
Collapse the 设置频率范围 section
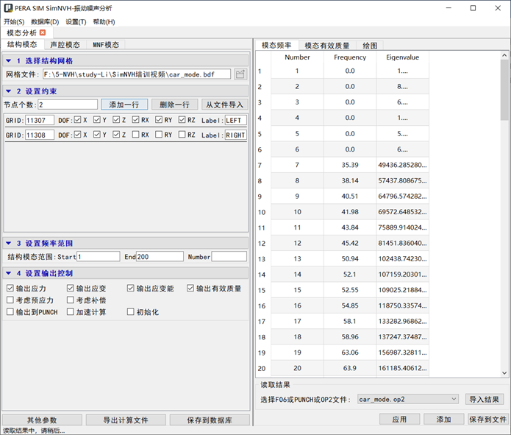pyautogui.click(x=8, y=243)
